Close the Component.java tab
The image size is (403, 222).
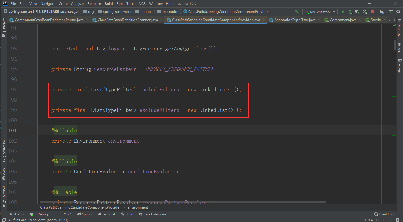click(x=359, y=20)
